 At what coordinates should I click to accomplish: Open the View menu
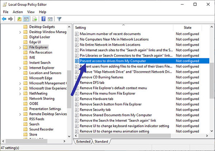tap(31, 12)
